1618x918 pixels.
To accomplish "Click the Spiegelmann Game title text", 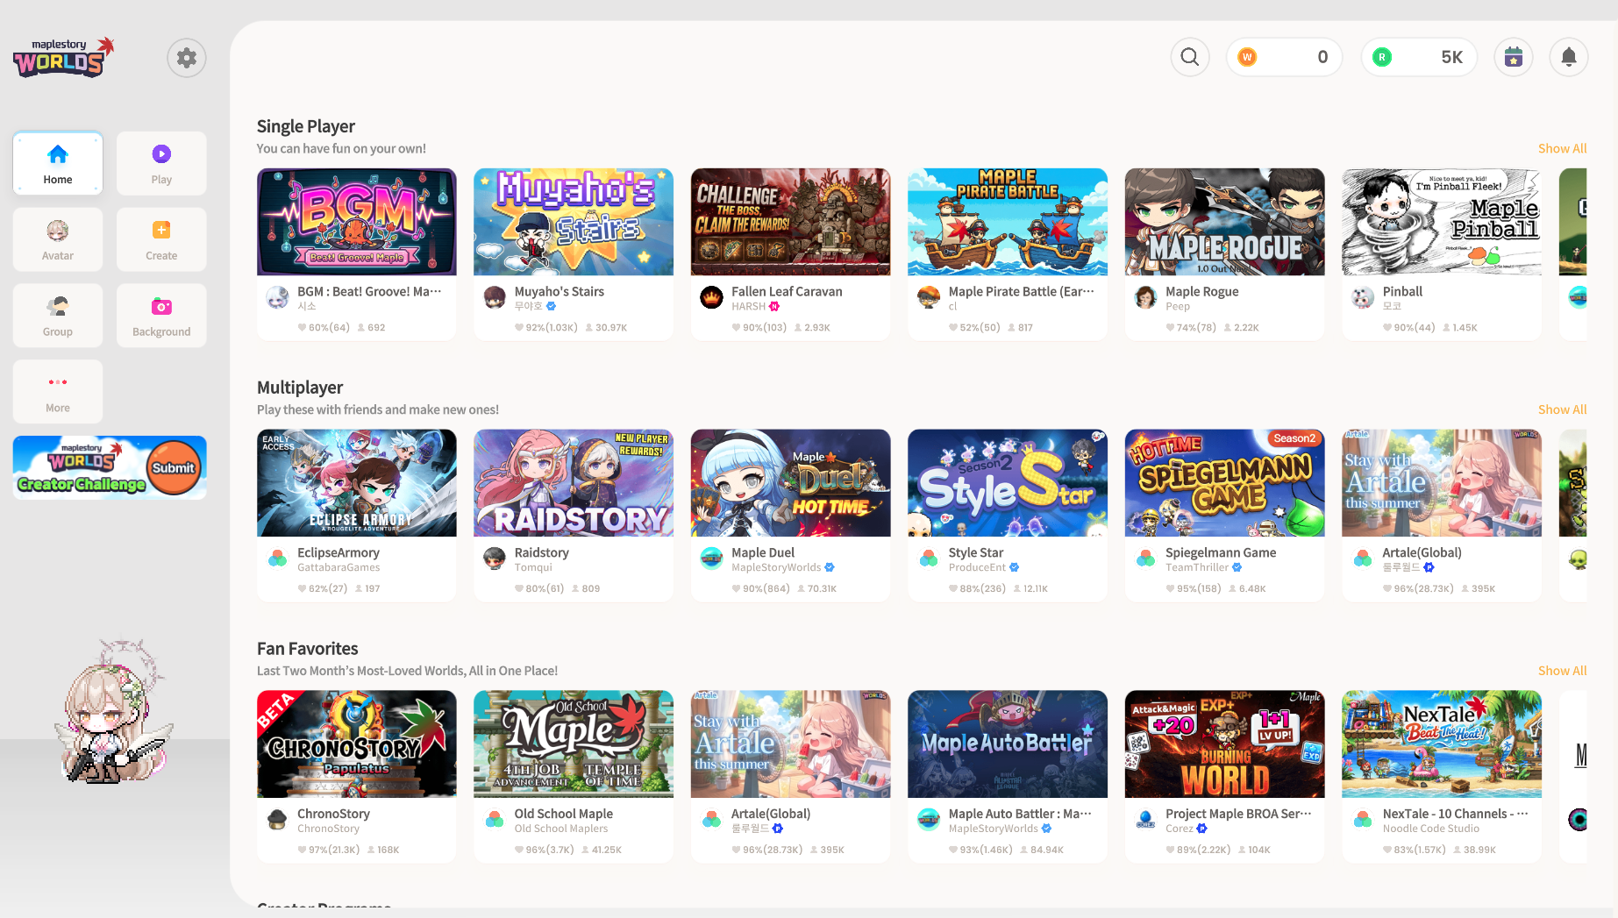I will point(1221,553).
